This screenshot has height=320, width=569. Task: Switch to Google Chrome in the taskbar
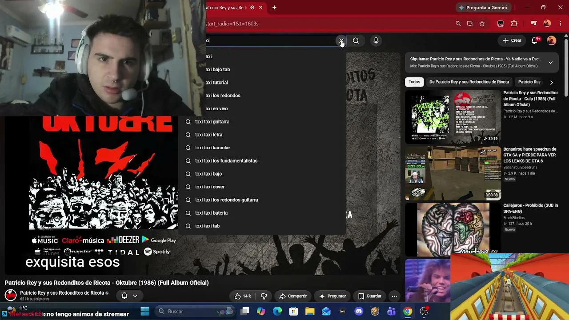pos(408,311)
